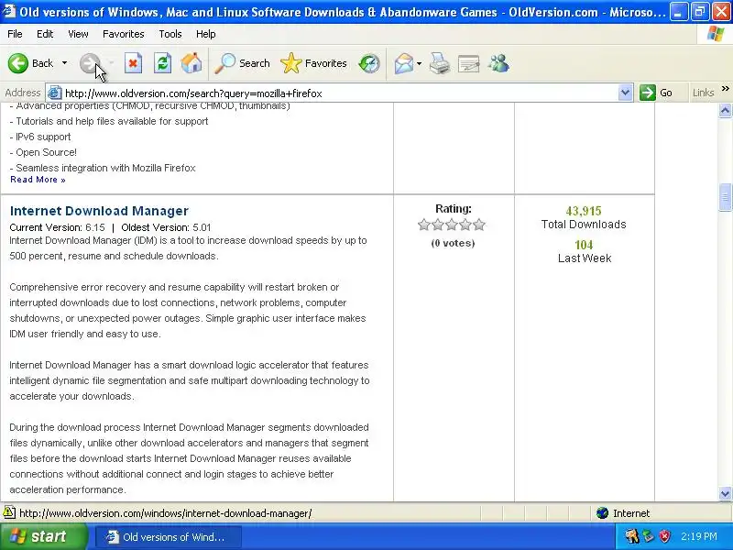
Task: Click the address bar URL field
Action: point(340,93)
